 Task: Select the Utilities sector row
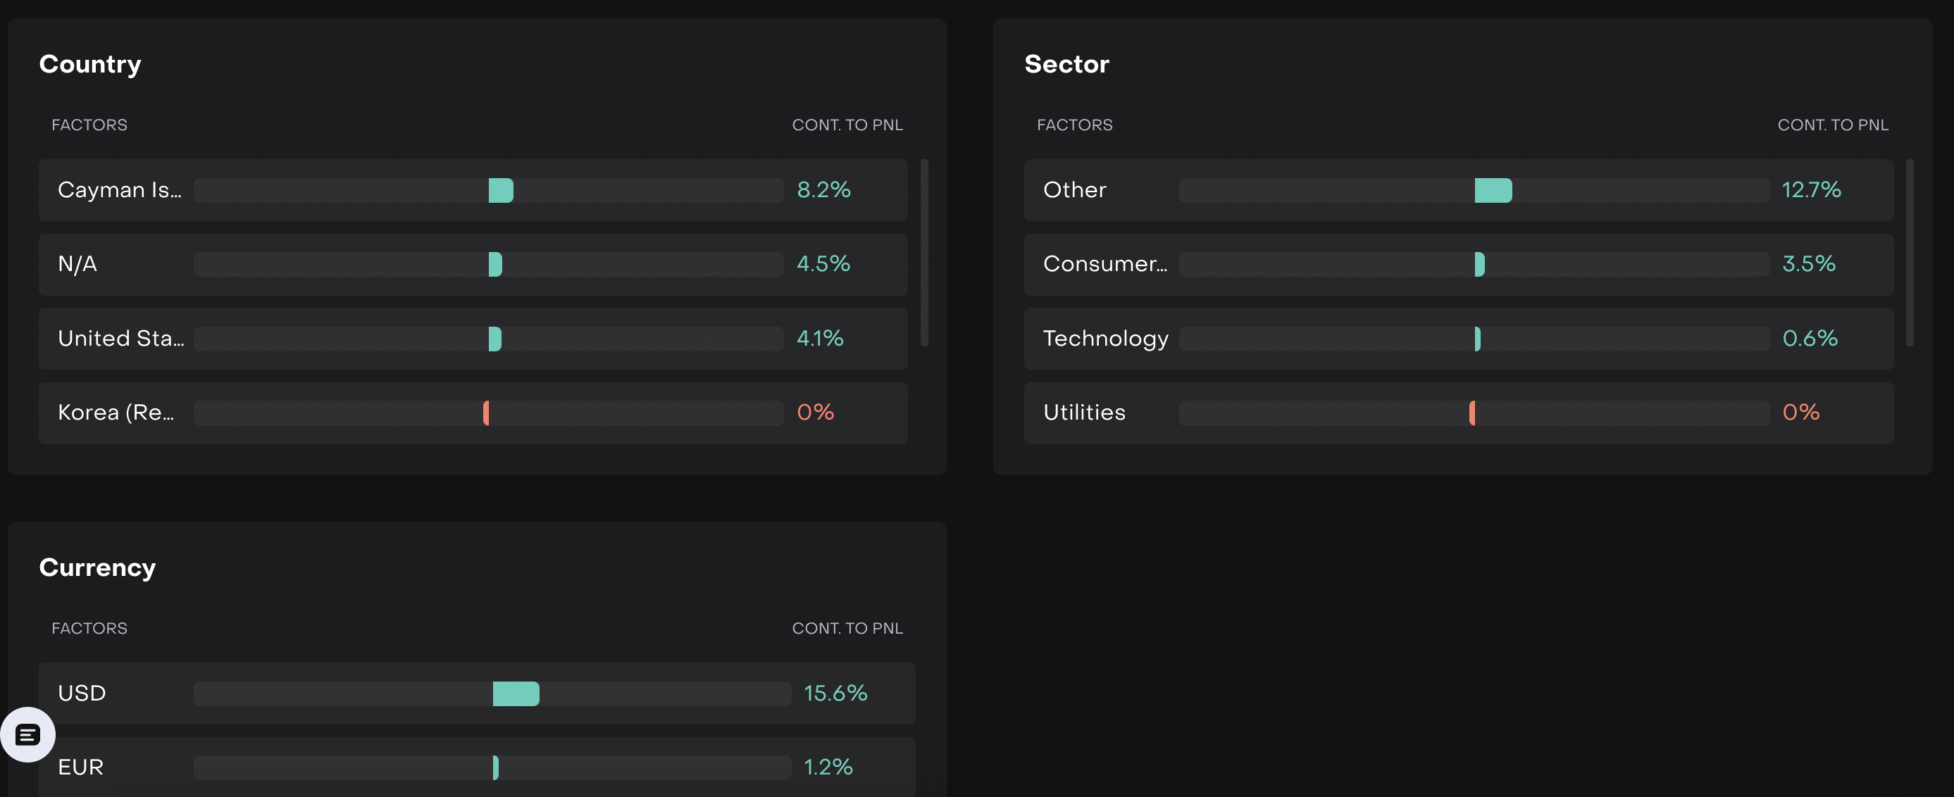pyautogui.click(x=1084, y=413)
